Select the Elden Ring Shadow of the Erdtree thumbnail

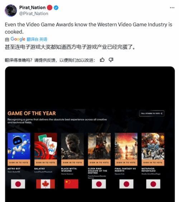pyautogui.click(x=99, y=146)
